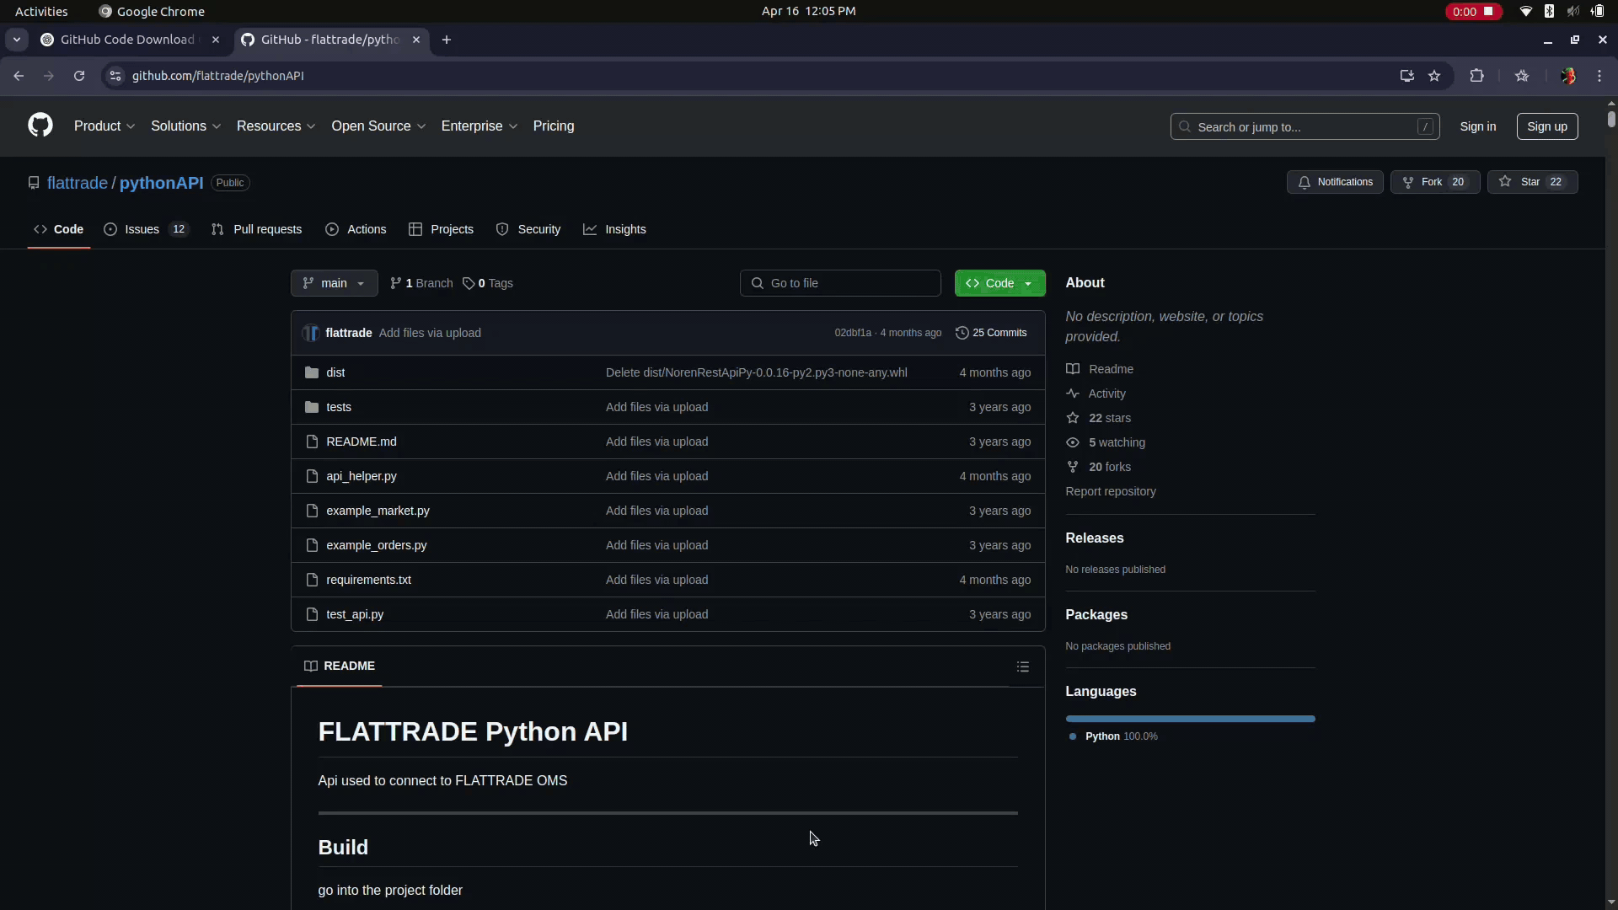Bookmark this page with star icon

(x=1434, y=76)
